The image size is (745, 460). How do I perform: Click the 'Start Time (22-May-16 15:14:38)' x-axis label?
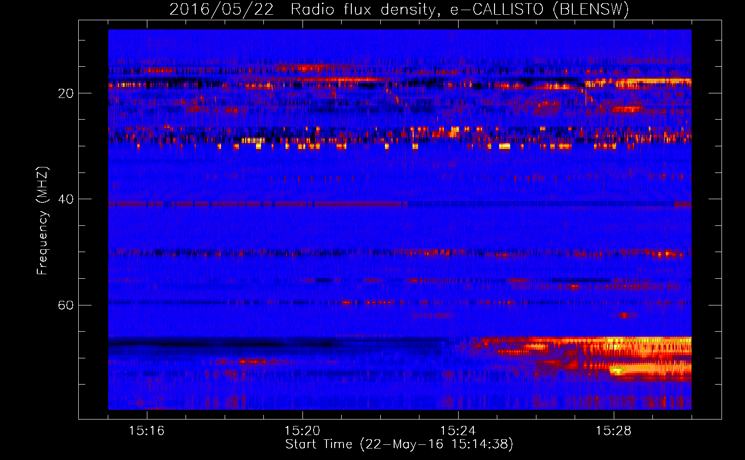point(399,444)
